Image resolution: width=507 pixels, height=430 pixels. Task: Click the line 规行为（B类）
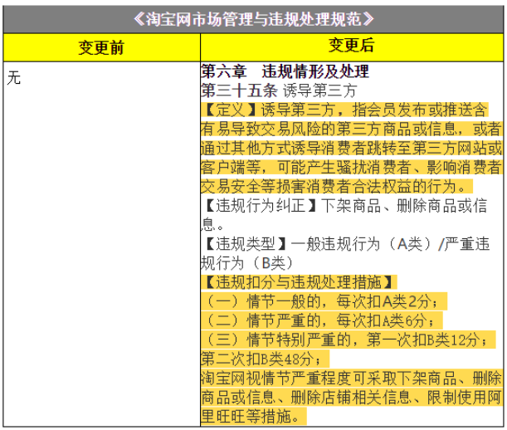tap(247, 262)
